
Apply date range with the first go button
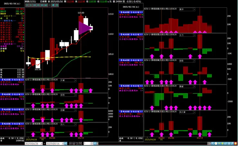click(65, 143)
